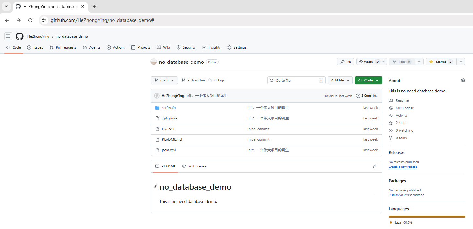473x229 pixels.
Task: Click the HeZhongYing commit author avatar
Action: click(x=157, y=96)
